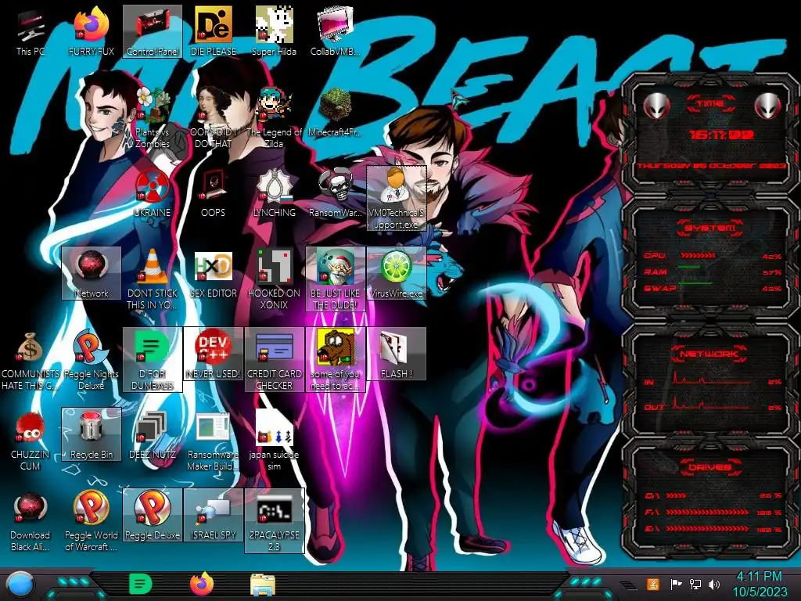801x601 pixels.
Task: Select the FLASH ! desktop icon
Action: [396, 354]
